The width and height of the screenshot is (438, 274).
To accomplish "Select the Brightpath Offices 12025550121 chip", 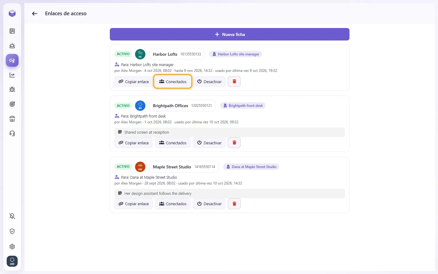I will pyautogui.click(x=182, y=106).
